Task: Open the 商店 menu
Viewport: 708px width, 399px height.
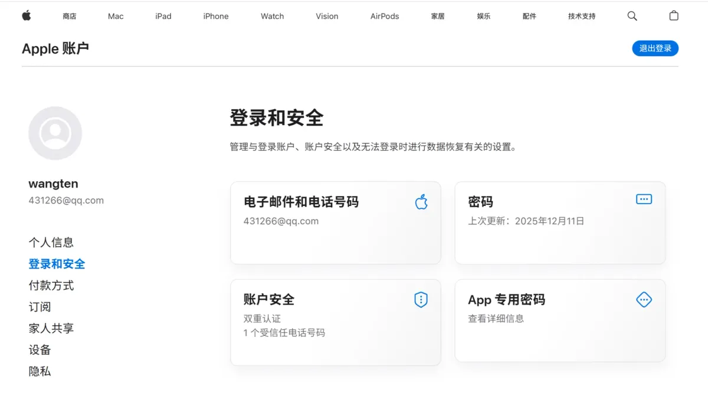Action: (x=70, y=17)
